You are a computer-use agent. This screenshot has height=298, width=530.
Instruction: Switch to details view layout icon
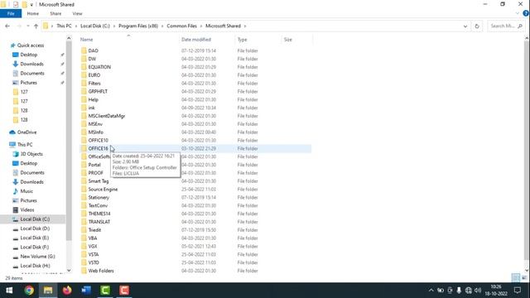[516, 278]
